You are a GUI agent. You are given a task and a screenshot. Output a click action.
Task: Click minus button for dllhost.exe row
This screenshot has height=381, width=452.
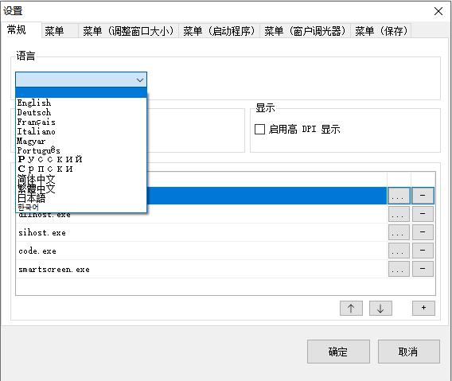click(x=423, y=214)
